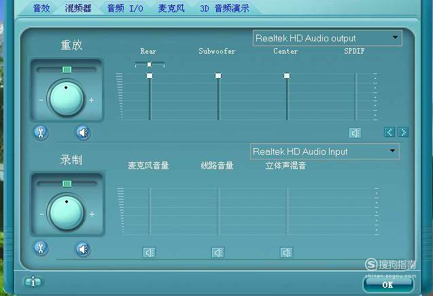The image size is (433, 296).
Task: Click the Center volume slider handle
Action: 287,75
